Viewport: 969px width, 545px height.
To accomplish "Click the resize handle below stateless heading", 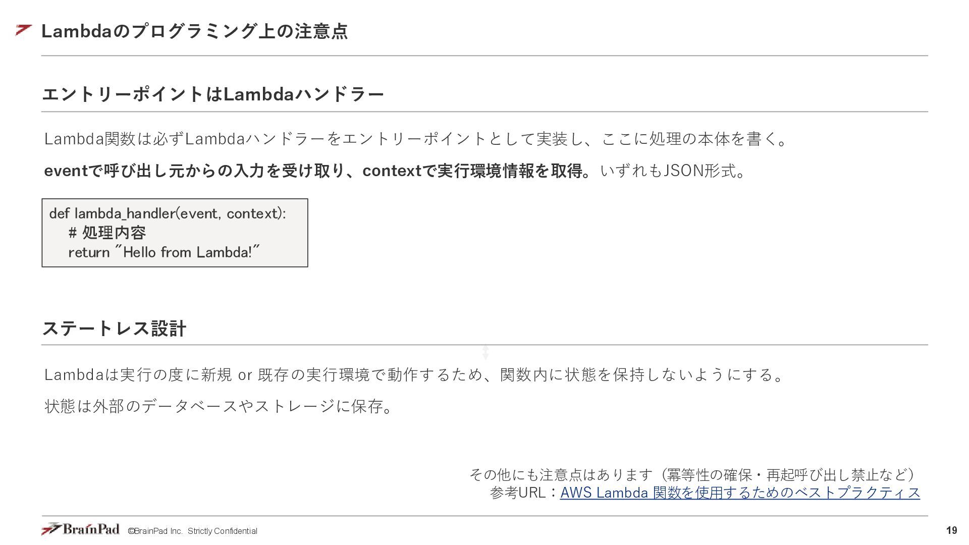I will click(x=486, y=352).
